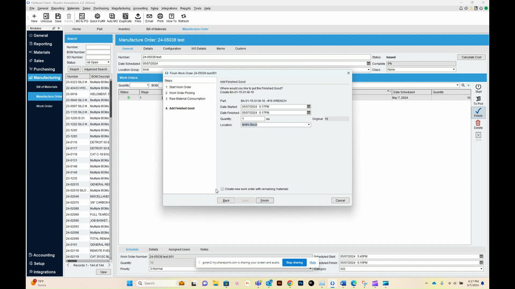Open Windows Start menu button

[x=130, y=283]
